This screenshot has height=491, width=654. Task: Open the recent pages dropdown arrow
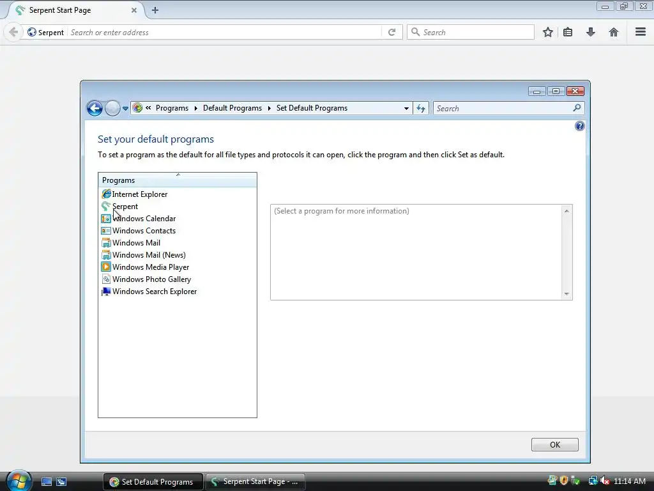[125, 109]
